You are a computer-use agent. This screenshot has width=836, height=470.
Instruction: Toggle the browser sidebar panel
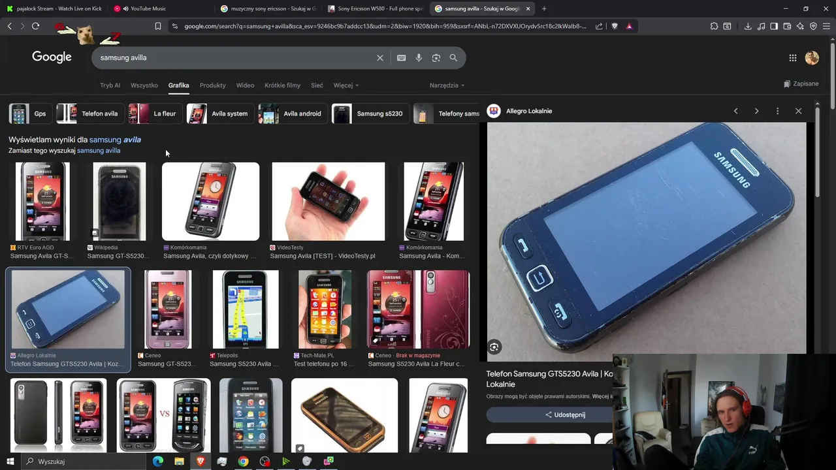[774, 26]
